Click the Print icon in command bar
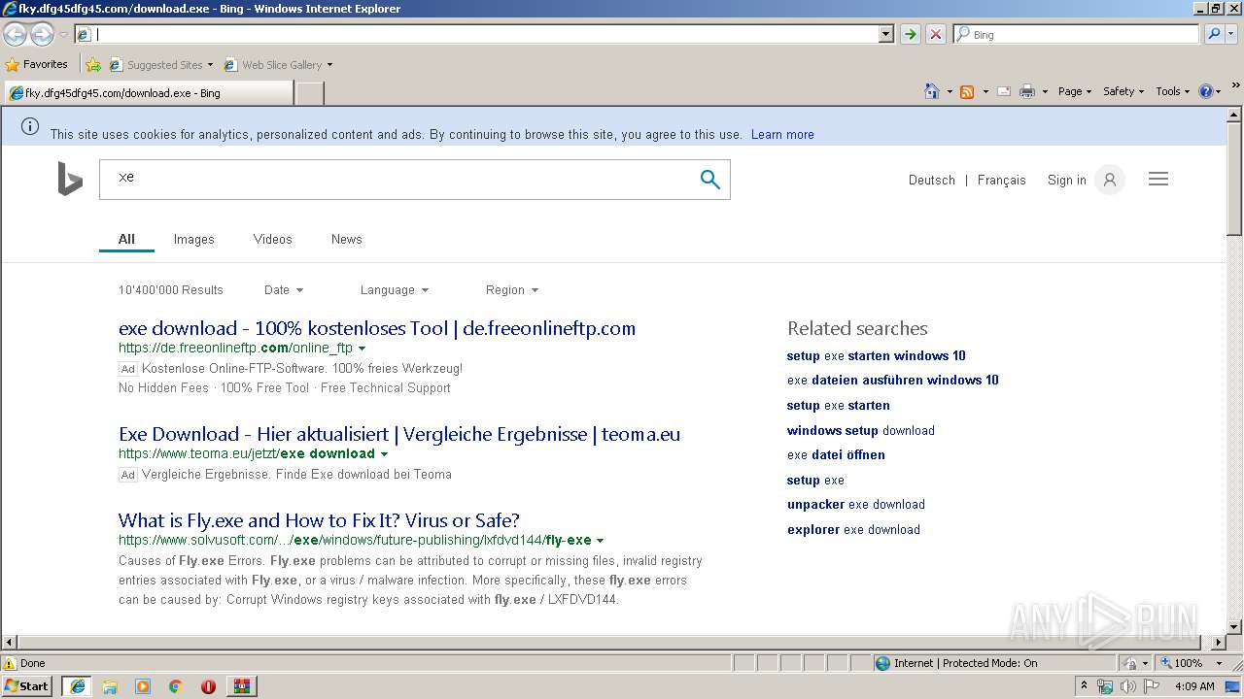Screen dimensions: 1244x699 [1027, 91]
